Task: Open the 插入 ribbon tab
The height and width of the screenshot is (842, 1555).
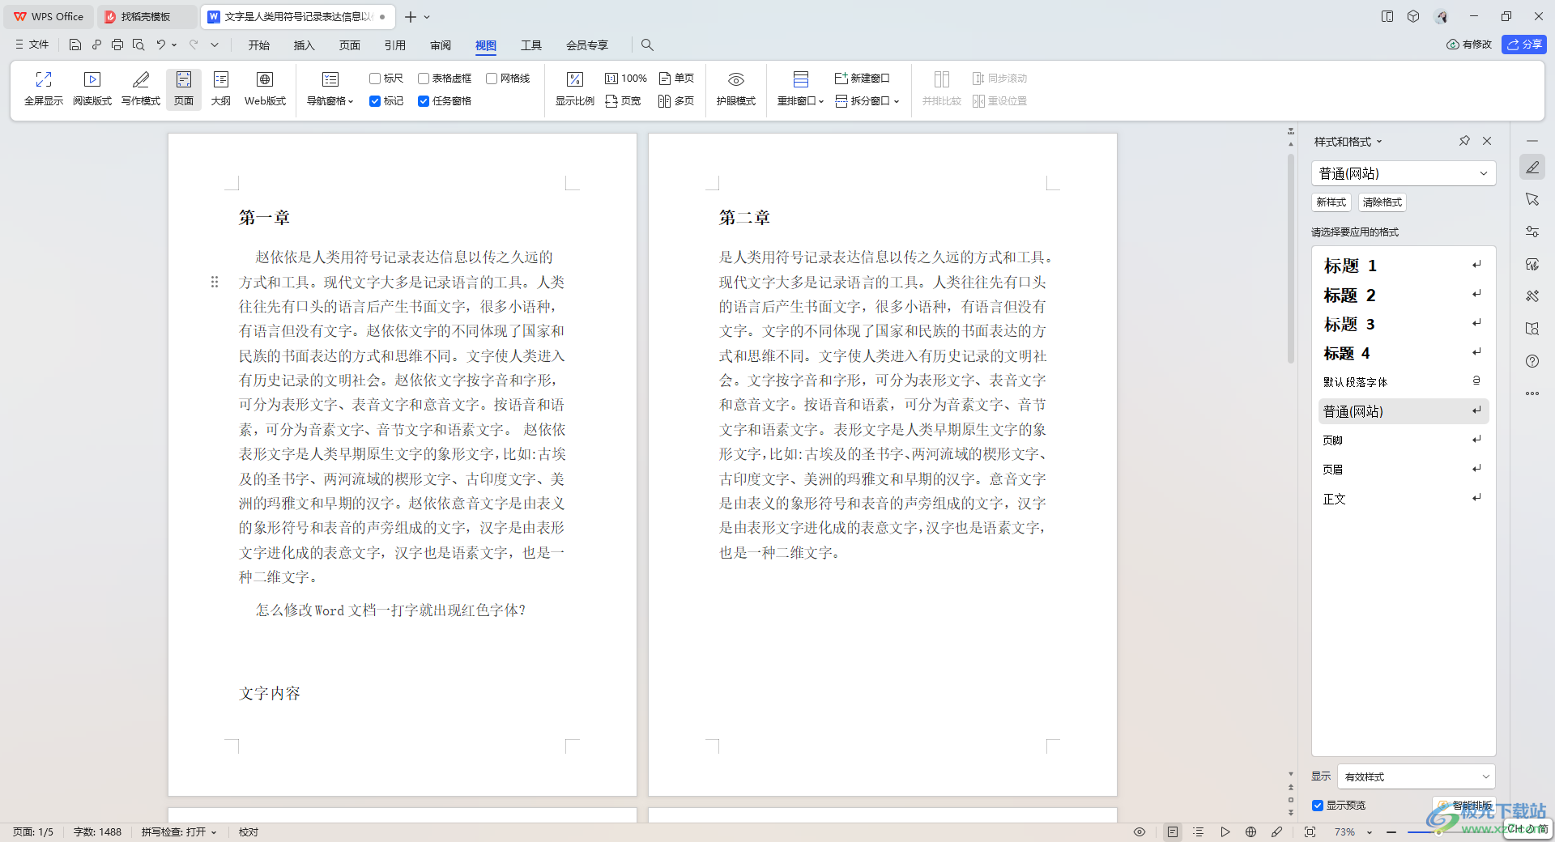Action: tap(305, 45)
